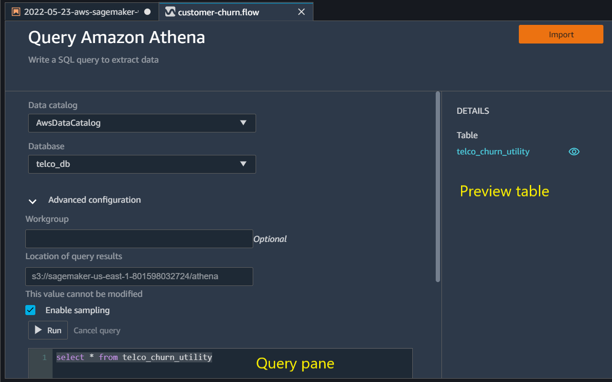612x382 pixels.
Task: Close the customer-churn.flow tab
Action: (x=301, y=12)
